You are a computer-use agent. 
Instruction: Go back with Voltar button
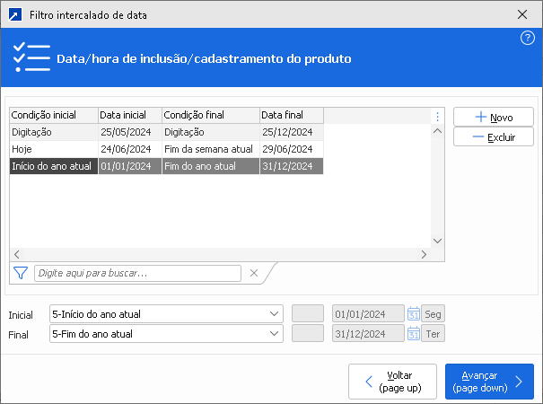coord(392,382)
